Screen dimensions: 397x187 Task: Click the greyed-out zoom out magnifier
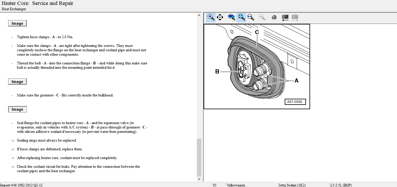[x=262, y=17]
